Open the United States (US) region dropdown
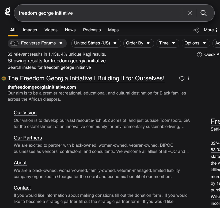 coord(96,43)
